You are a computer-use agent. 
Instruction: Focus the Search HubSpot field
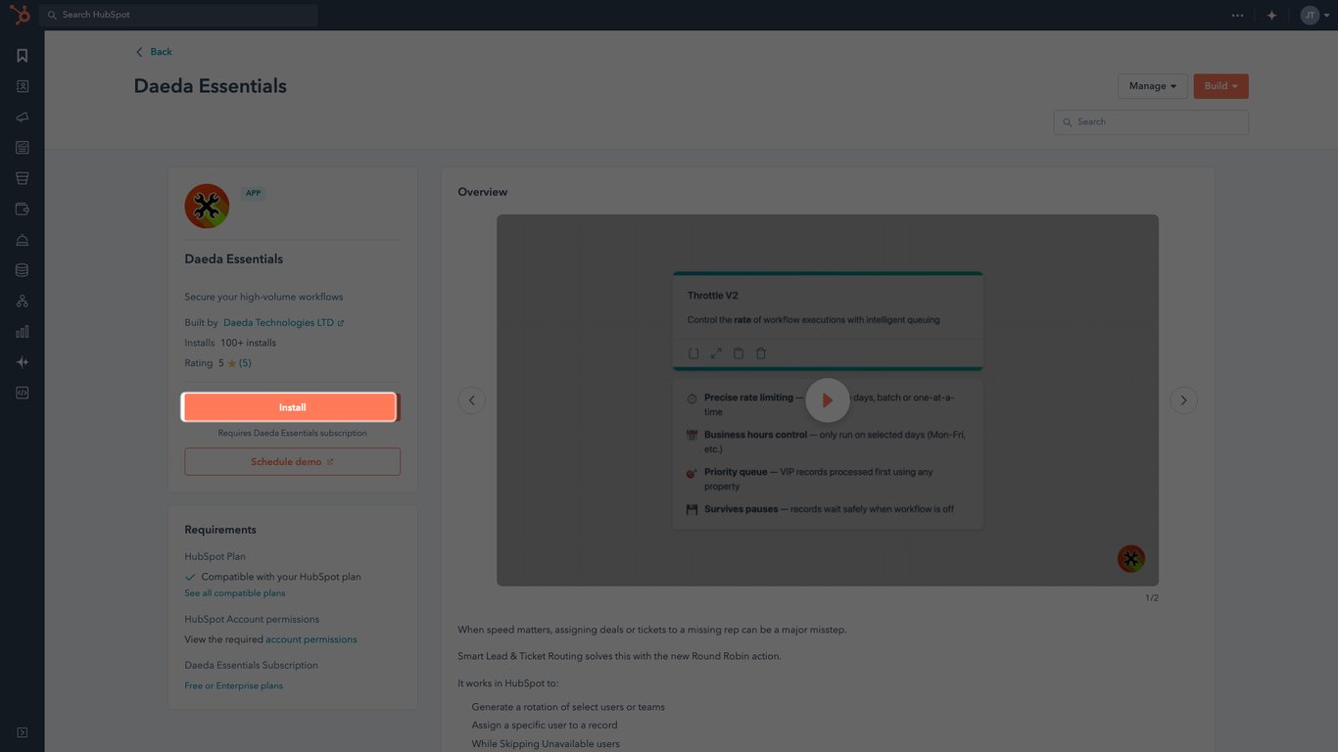coord(179,15)
